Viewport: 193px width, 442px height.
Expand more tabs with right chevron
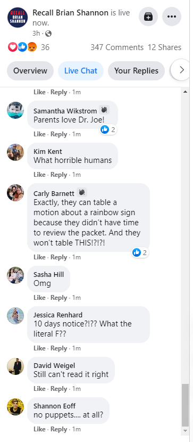click(181, 70)
